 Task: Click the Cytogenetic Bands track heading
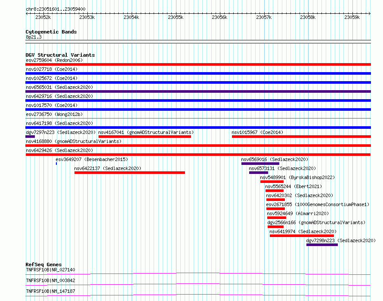tap(51, 32)
